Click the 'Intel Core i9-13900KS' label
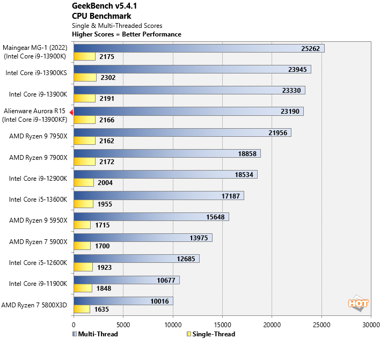 pyautogui.click(x=36, y=73)
